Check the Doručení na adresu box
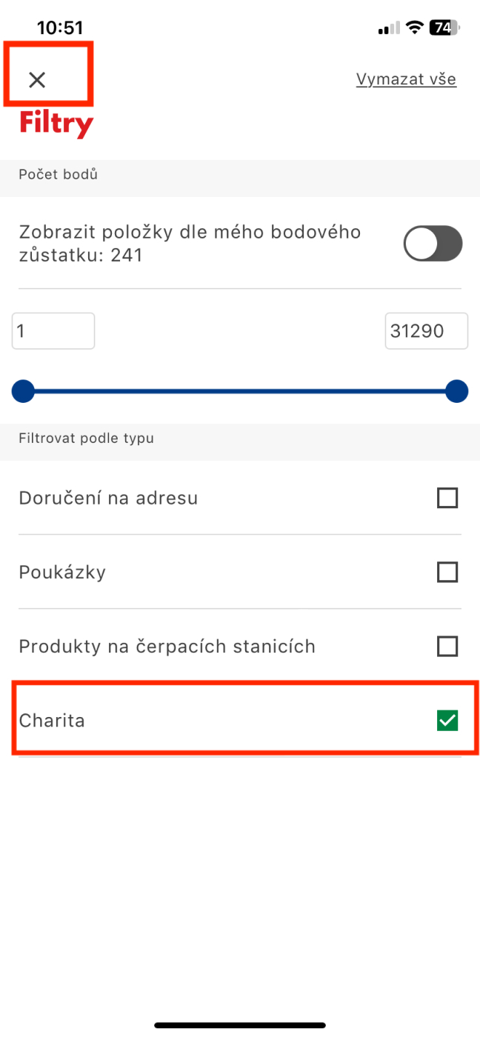The image size is (480, 1037). pyautogui.click(x=447, y=498)
